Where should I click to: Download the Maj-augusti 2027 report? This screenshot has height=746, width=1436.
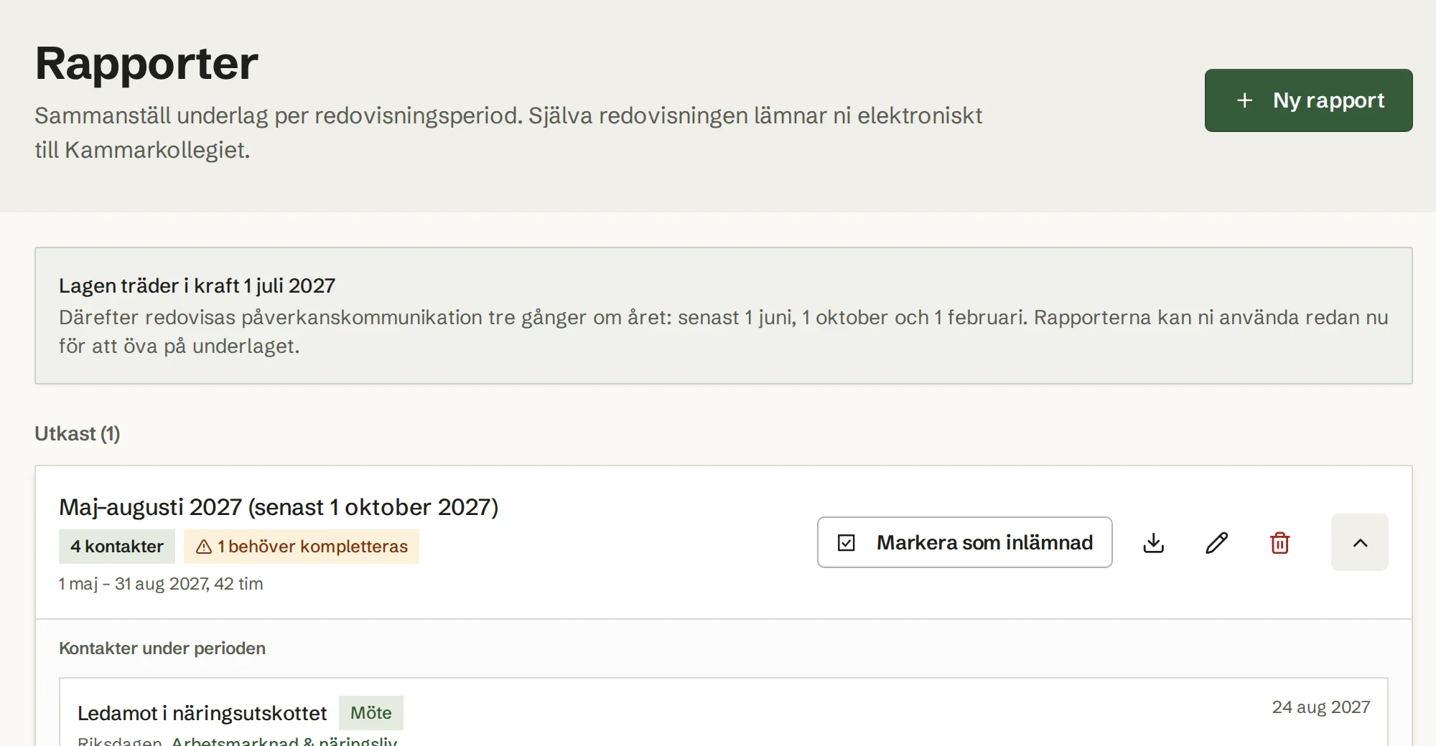pyautogui.click(x=1153, y=542)
